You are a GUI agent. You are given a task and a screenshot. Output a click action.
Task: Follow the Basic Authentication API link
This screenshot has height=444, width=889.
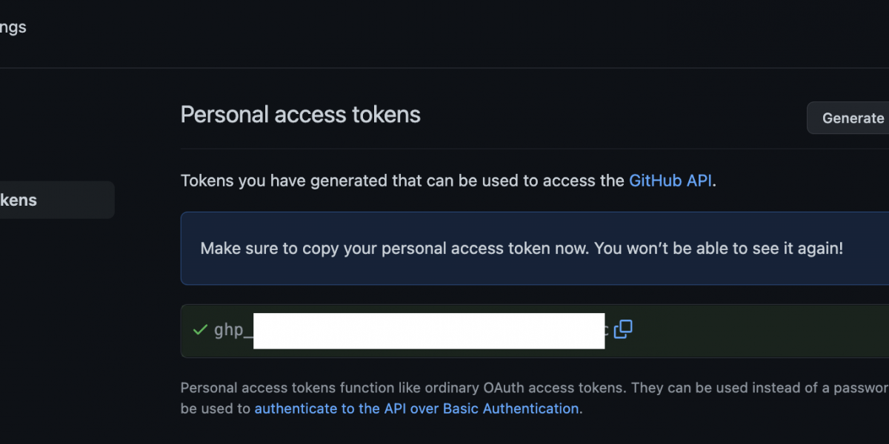(x=416, y=408)
